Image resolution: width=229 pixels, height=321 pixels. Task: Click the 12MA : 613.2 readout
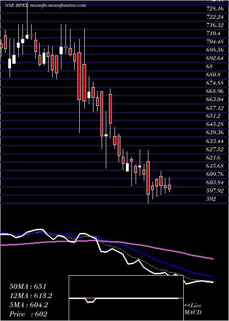31,296
